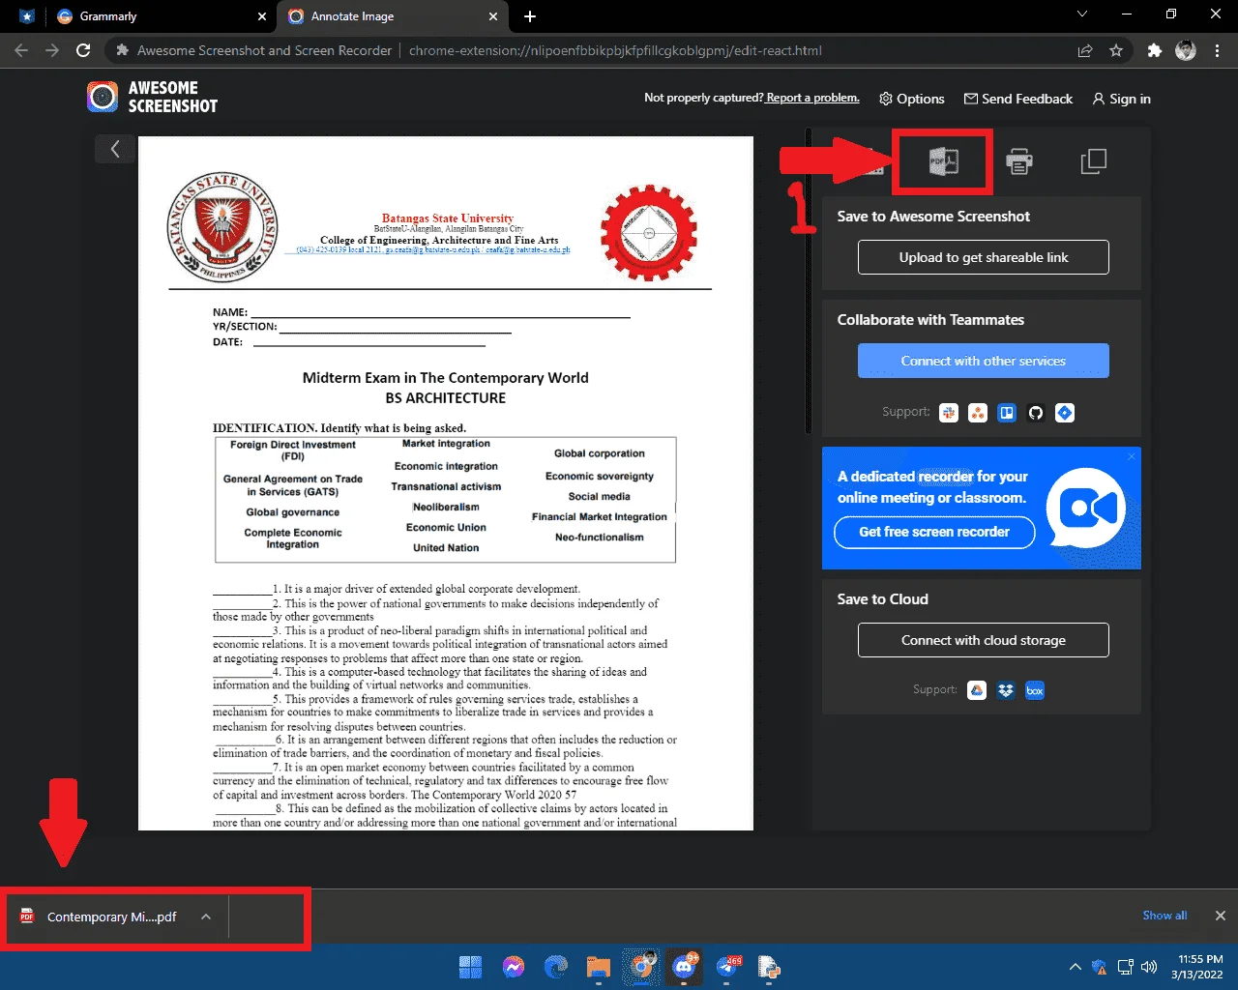Choose the Dropbox cloud icon
Viewport: 1238px width, 990px height.
[x=1006, y=690]
